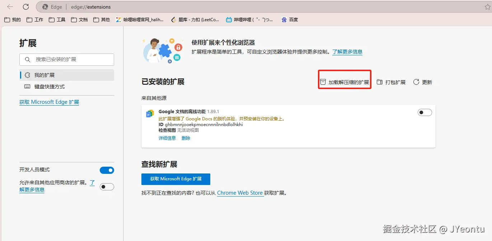Click the Google 文档 extension icon

click(x=150, y=113)
